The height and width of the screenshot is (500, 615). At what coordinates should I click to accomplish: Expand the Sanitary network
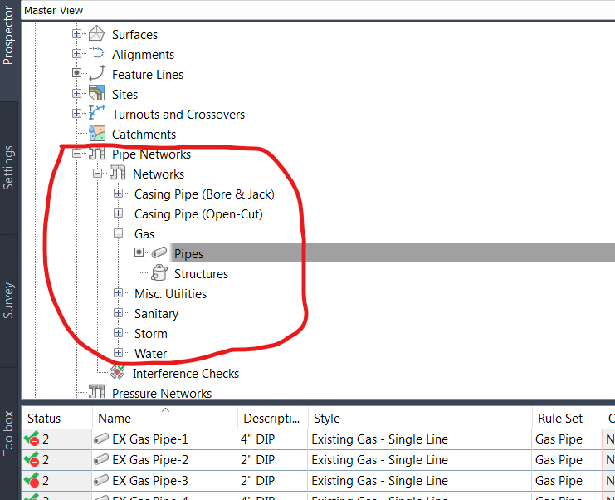click(x=119, y=313)
